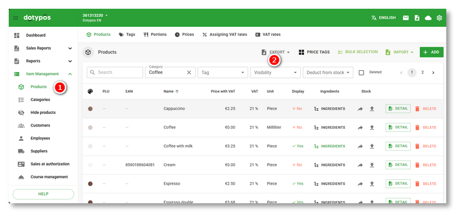
Task: Change language via ENGLISH selector
Action: point(383,18)
